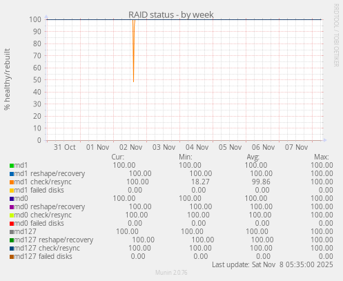Click the 'md1 check/resync' legend label
Screen dimensions: 343x281
[x=43, y=182]
